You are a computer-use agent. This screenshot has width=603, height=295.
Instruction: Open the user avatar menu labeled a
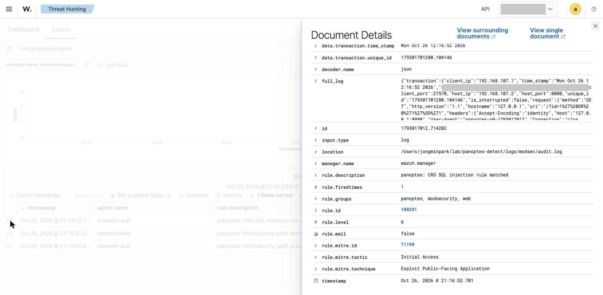[x=575, y=9]
